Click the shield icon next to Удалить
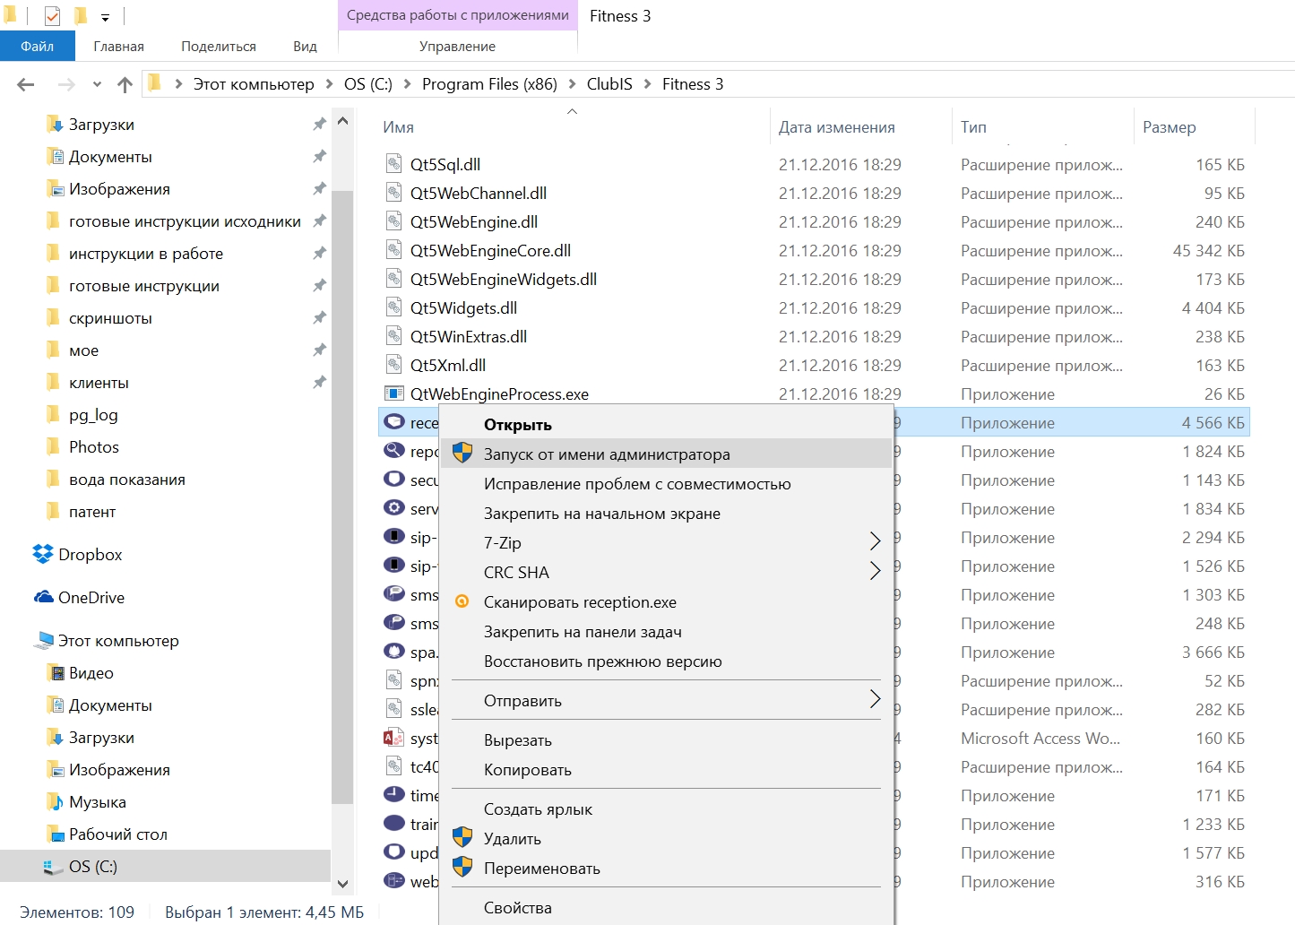The height and width of the screenshot is (925, 1295). coord(462,838)
